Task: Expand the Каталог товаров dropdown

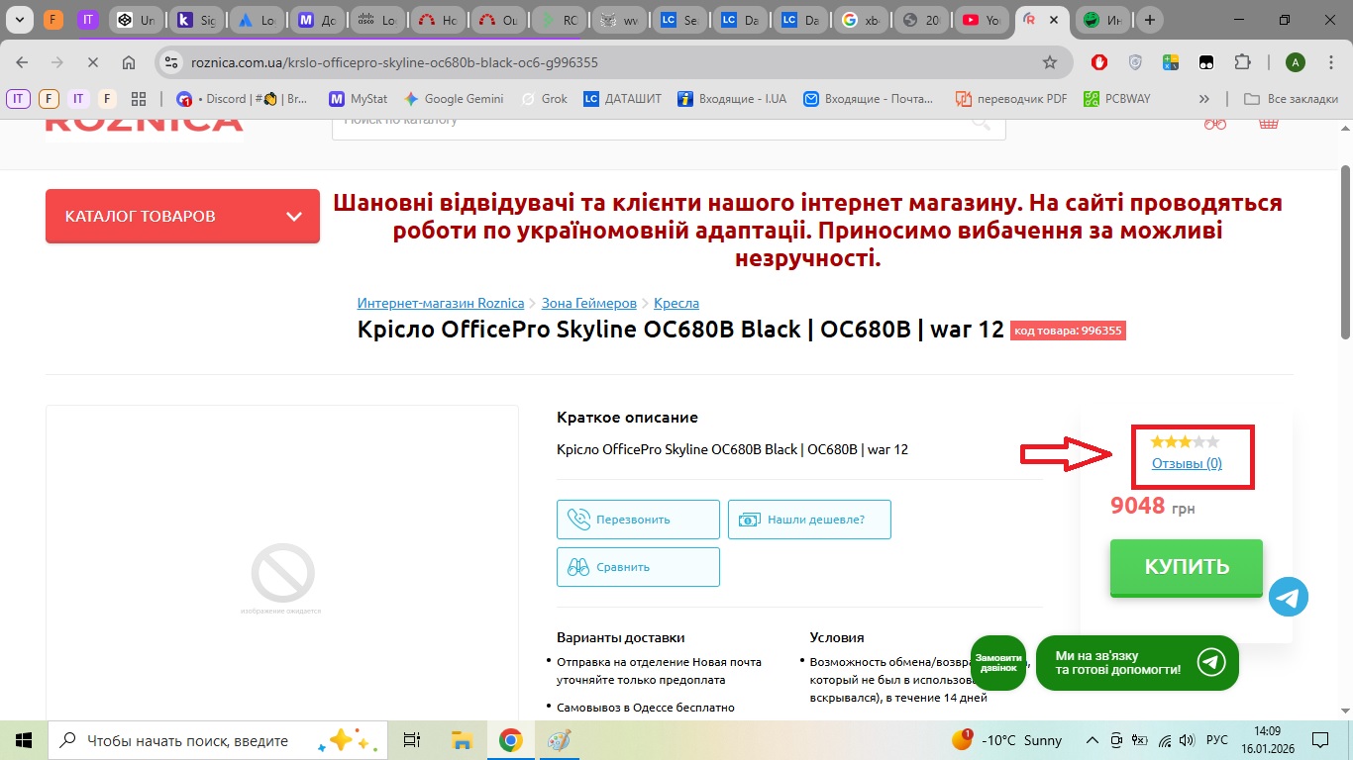Action: 182,216
